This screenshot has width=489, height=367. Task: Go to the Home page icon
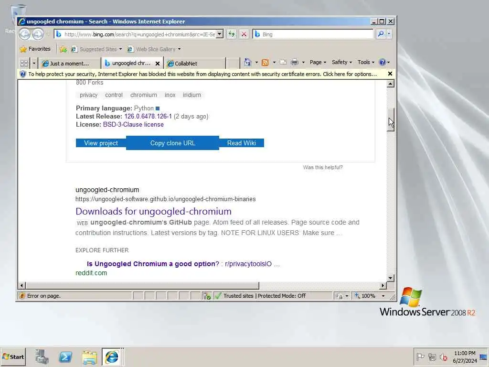[x=248, y=63]
